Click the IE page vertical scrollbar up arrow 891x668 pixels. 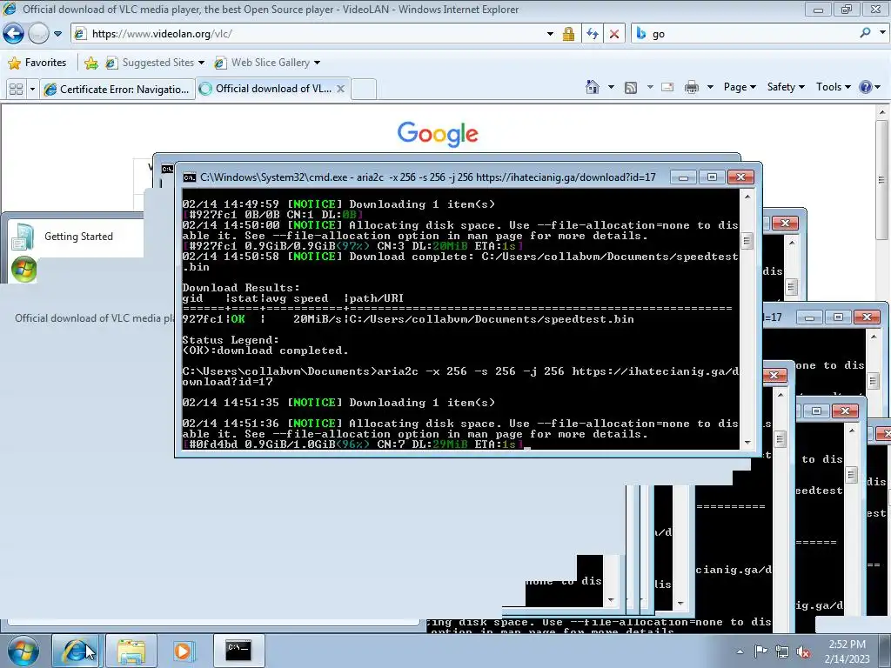coord(882,112)
